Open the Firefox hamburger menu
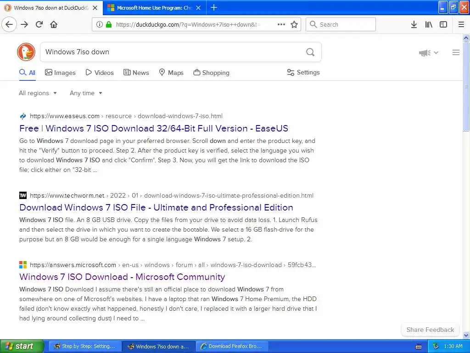Viewport: 470px width, 353px height. pos(461,24)
